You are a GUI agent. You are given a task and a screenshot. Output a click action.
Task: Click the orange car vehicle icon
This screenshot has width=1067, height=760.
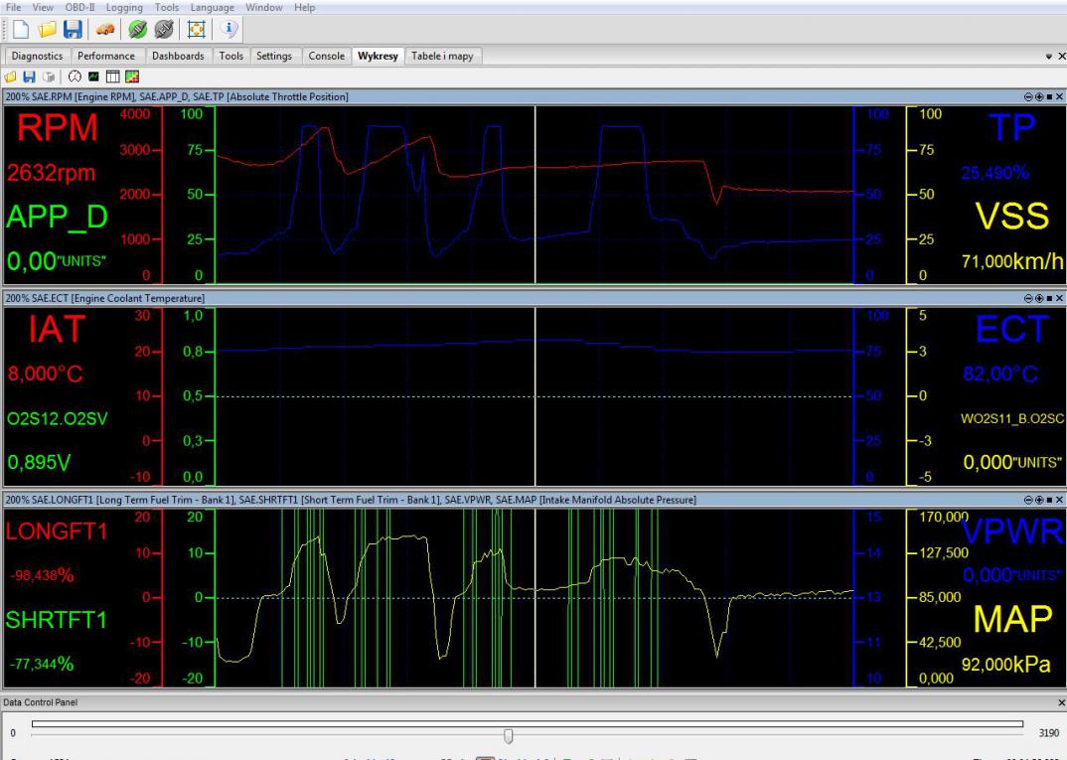point(103,31)
